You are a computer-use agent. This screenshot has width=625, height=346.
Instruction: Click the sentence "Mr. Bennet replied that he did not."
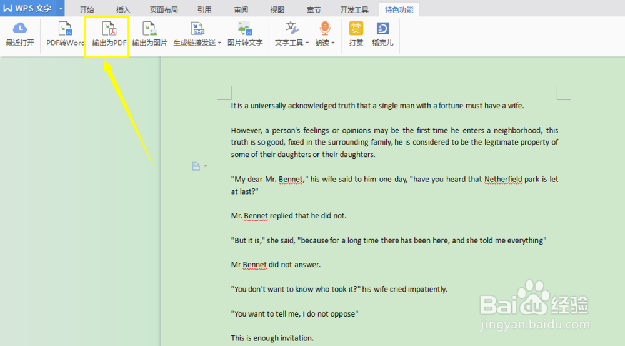(289, 215)
